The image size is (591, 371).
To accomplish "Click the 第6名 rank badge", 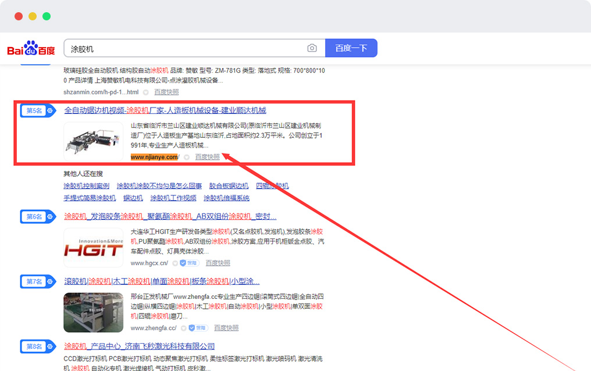I will (x=38, y=216).
